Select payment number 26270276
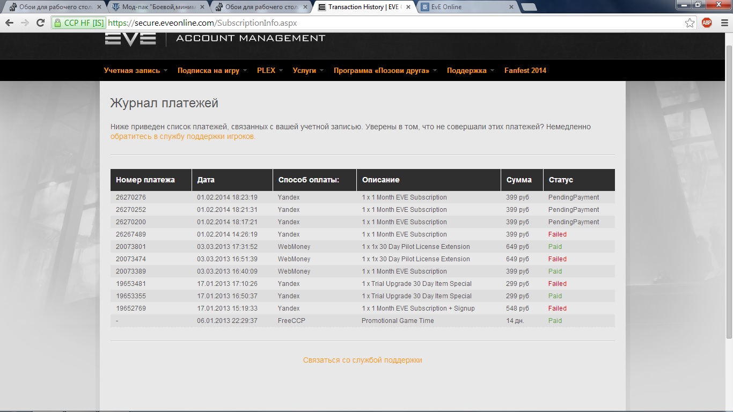The image size is (733, 412). coord(131,197)
